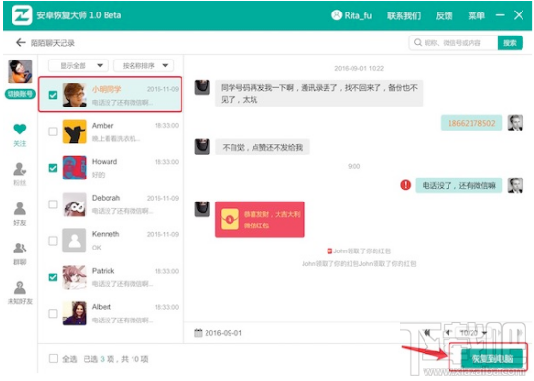This screenshot has width=534, height=381.
Task: Open the 未知好友 unknown friends category
Action: [x=20, y=293]
